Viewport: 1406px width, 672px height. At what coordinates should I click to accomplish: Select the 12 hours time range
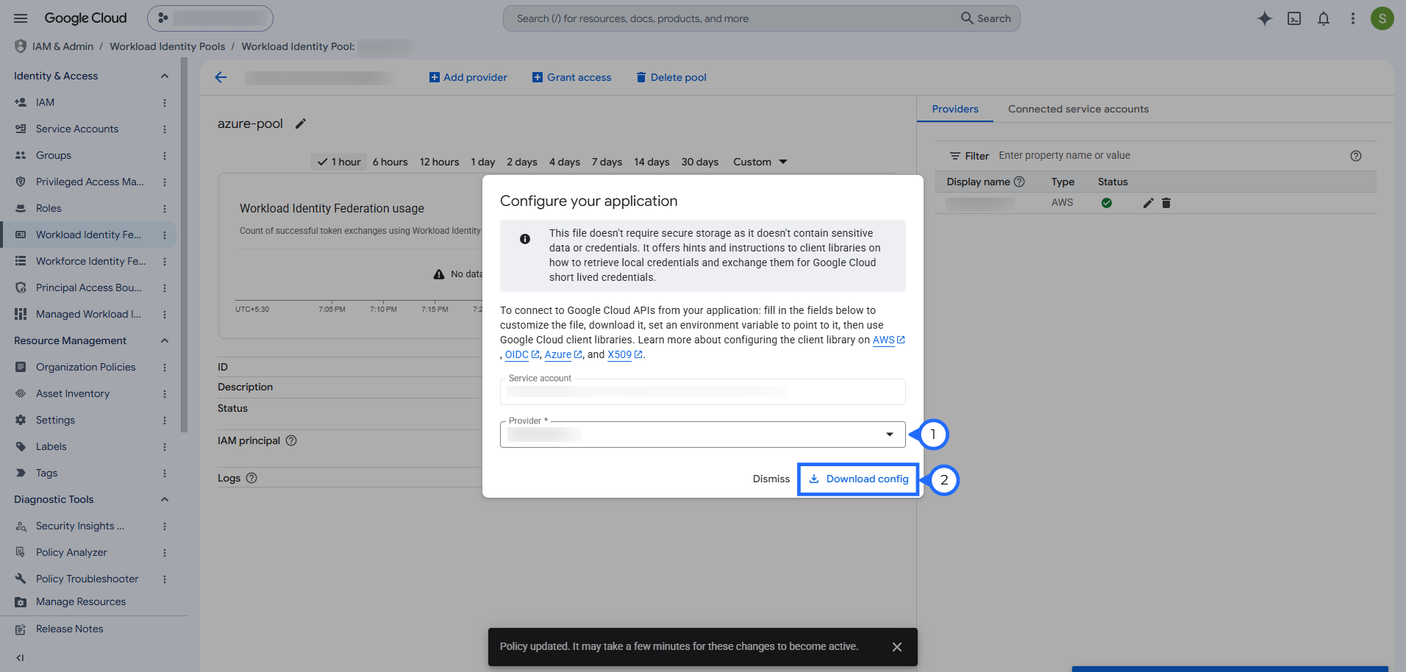click(x=439, y=162)
